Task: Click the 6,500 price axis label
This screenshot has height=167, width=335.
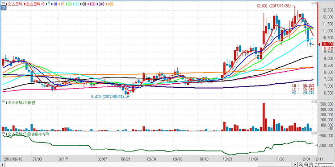Action: [328, 93]
